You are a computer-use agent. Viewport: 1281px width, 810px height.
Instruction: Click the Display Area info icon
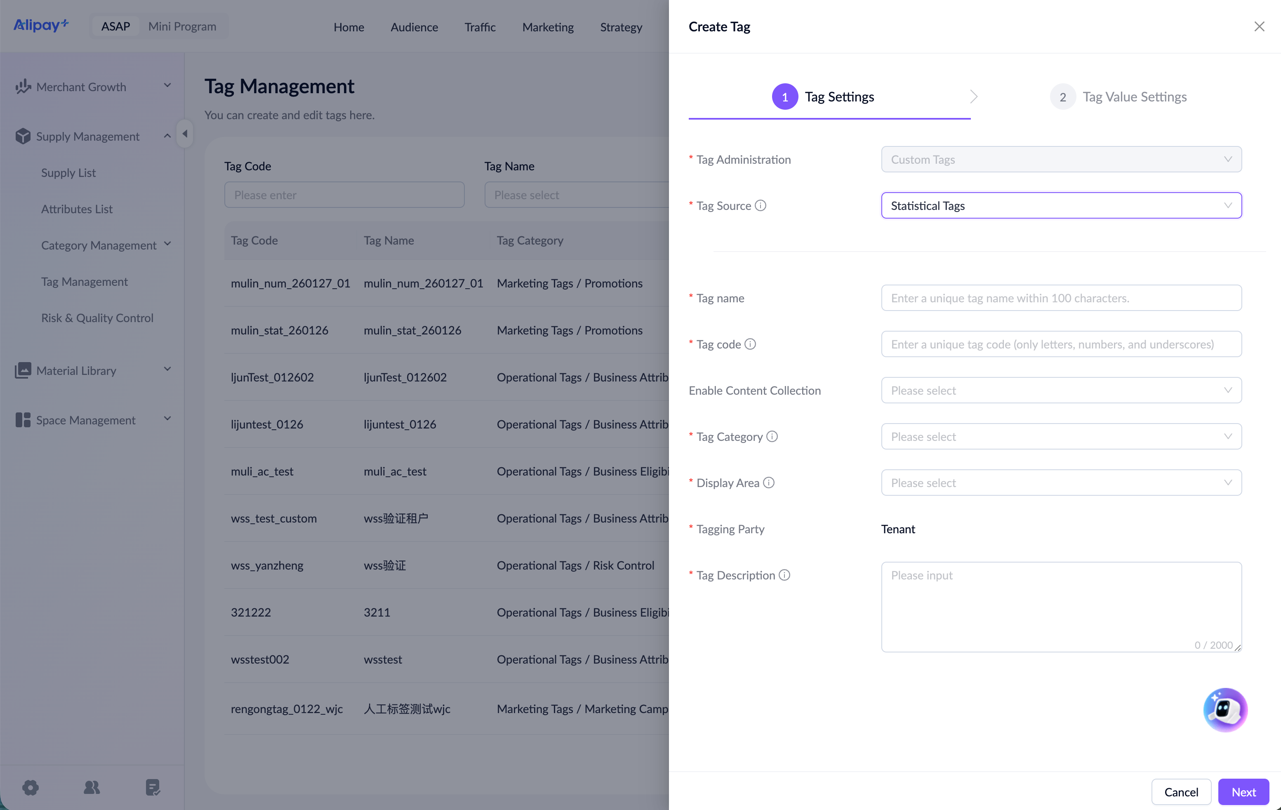click(769, 483)
